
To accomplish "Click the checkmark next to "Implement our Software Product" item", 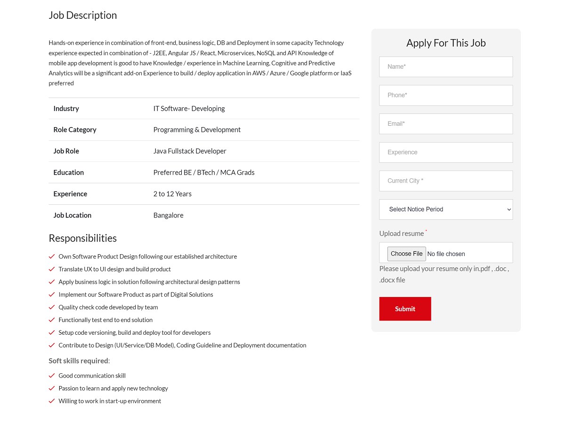I will 52,294.
